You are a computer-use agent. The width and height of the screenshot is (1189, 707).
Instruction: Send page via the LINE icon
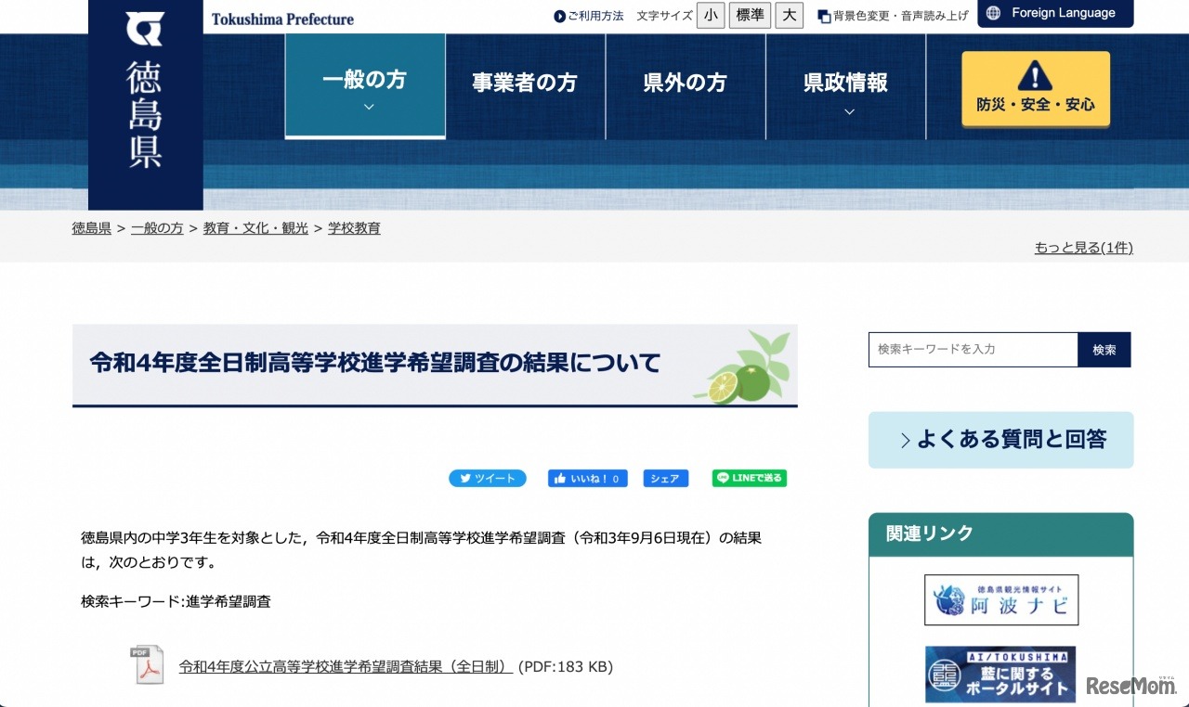tap(723, 478)
